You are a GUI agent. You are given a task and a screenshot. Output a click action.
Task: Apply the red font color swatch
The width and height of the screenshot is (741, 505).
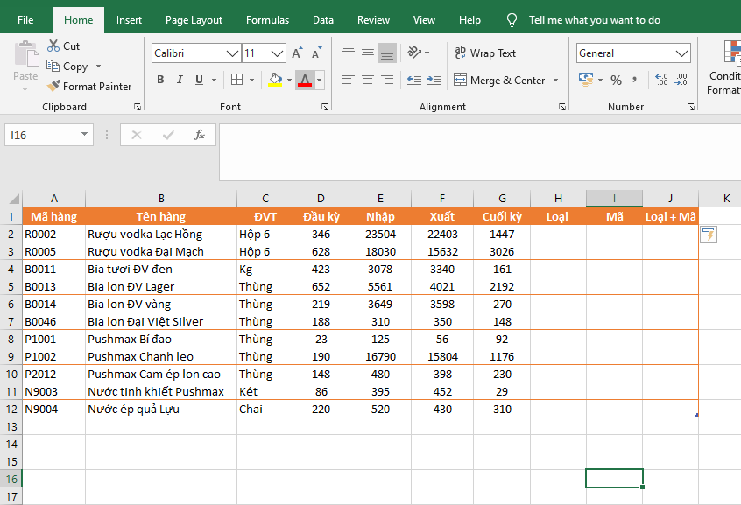[304, 80]
